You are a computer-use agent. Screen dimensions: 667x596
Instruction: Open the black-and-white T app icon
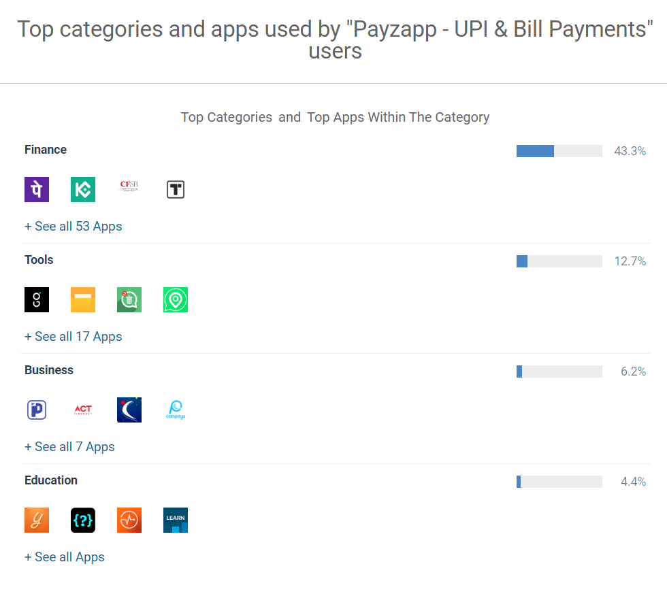tap(175, 189)
